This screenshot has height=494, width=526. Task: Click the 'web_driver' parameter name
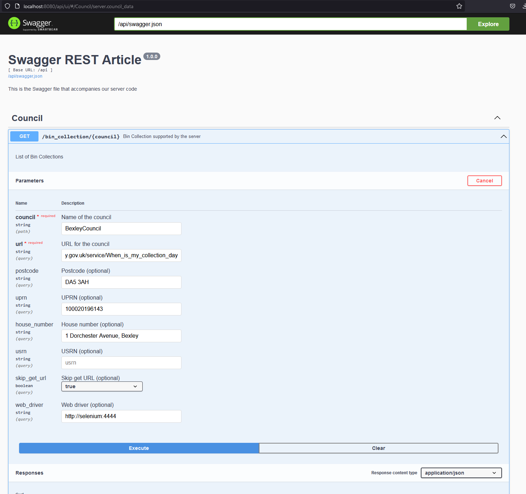pyautogui.click(x=29, y=405)
